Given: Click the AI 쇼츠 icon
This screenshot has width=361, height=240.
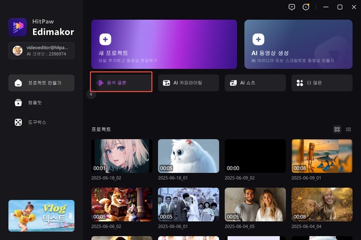Looking at the screenshot, I should (233, 83).
